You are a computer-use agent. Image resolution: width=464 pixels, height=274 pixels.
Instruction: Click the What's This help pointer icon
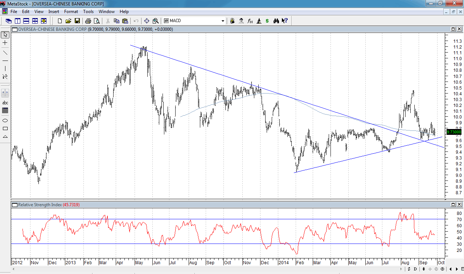point(285,21)
